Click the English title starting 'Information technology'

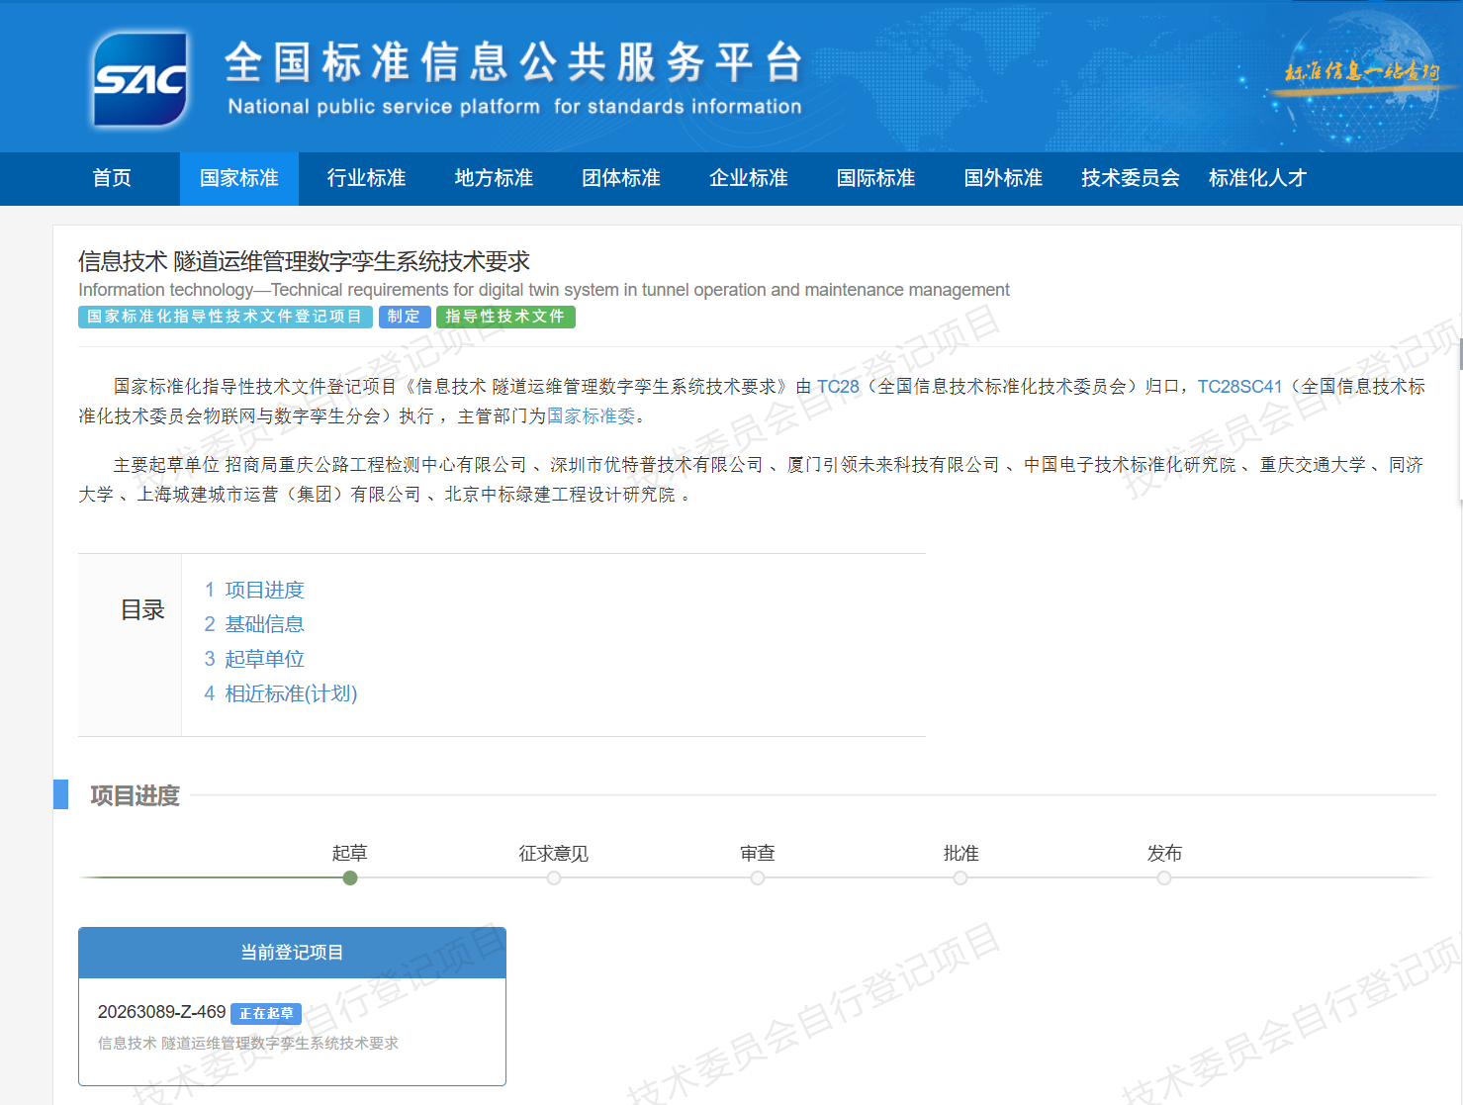[544, 290]
